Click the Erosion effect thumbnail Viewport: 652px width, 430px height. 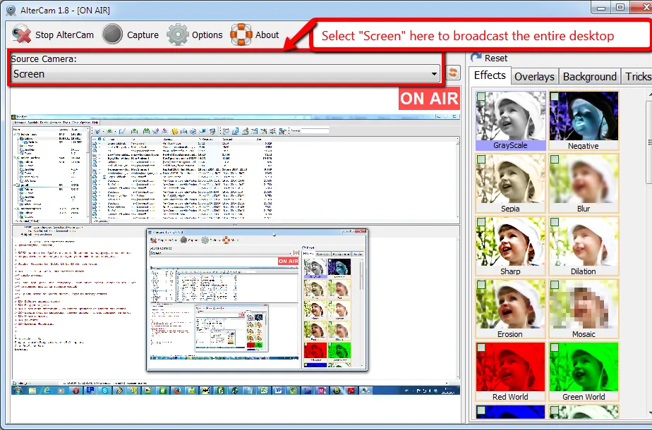[511, 309]
